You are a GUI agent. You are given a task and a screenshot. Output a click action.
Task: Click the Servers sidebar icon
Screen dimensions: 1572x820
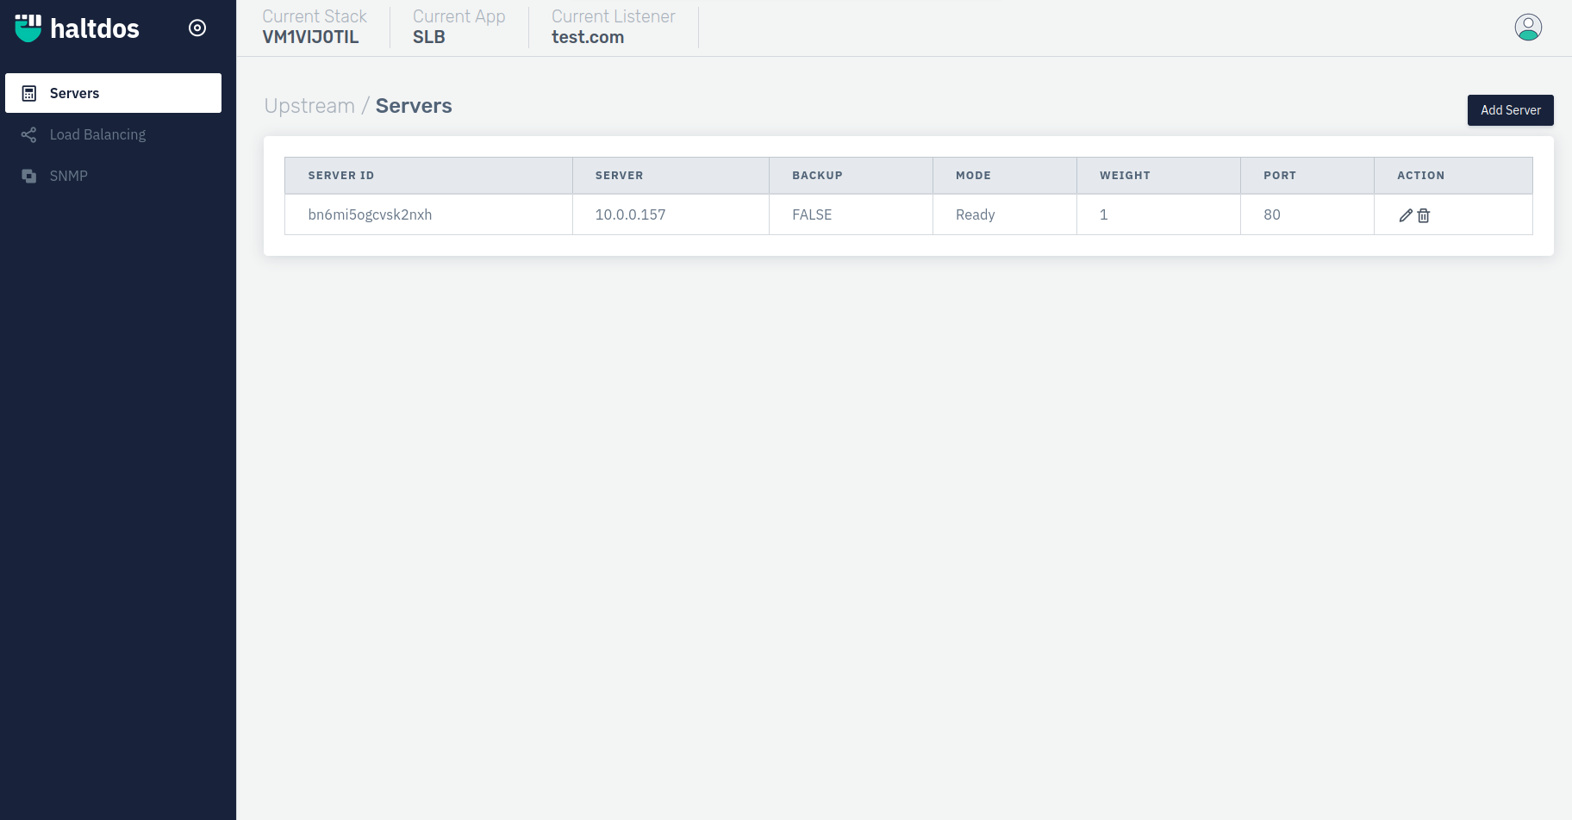pos(29,93)
